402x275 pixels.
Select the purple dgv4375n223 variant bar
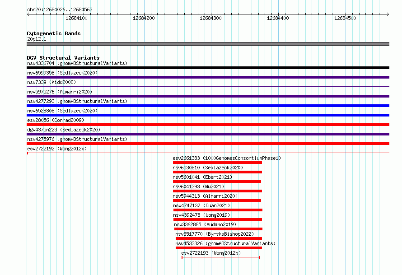pos(208,134)
